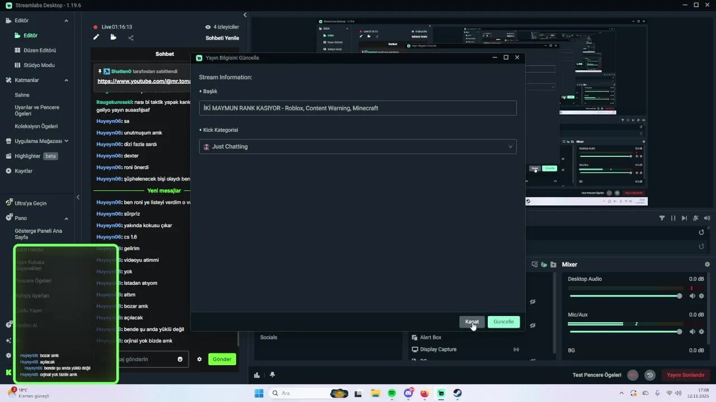
Task: Open Discord from the taskbar
Action: point(408,394)
